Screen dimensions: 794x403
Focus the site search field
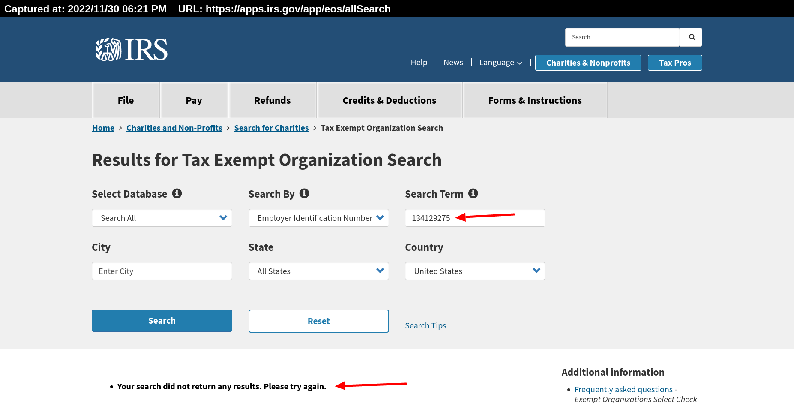[622, 37]
